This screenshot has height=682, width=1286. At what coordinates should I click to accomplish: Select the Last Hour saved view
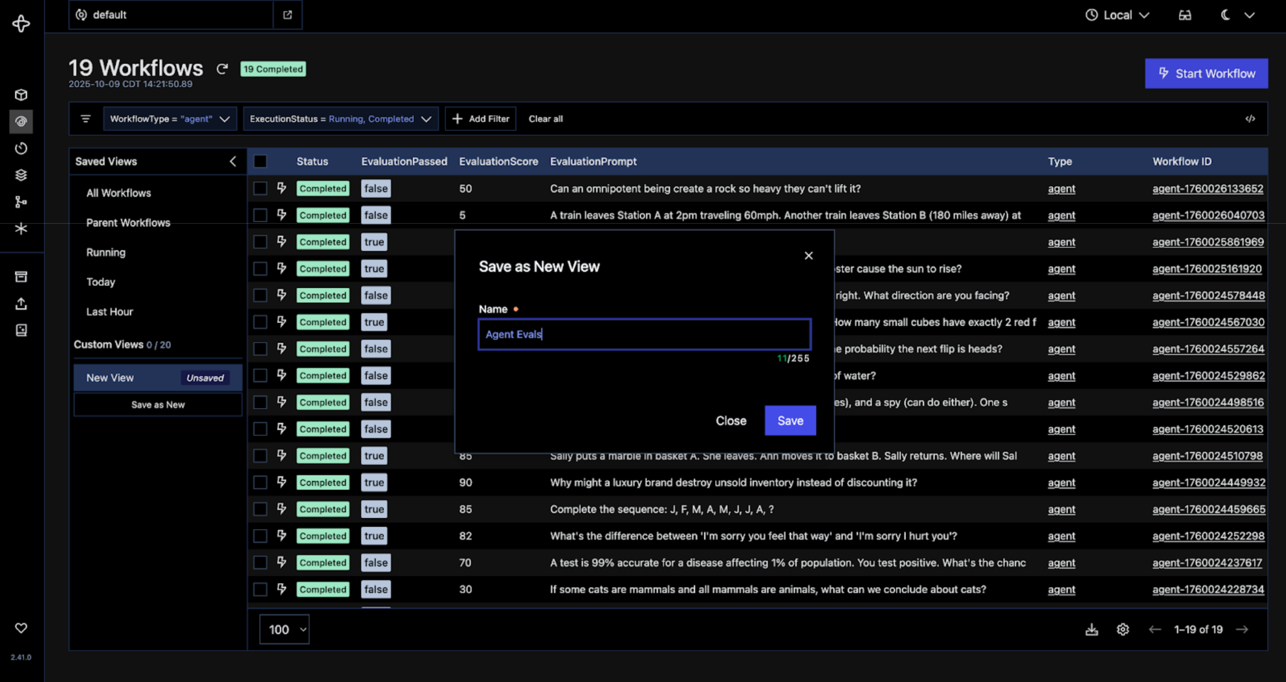point(109,312)
